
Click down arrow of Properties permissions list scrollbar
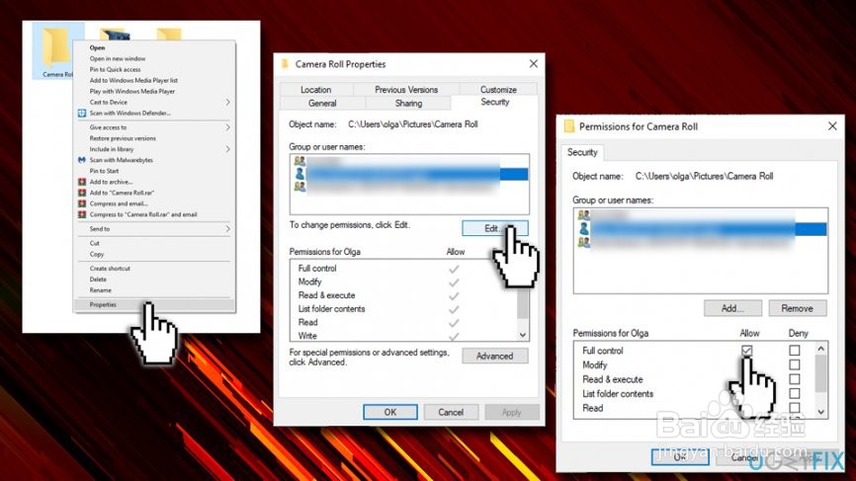coord(523,335)
